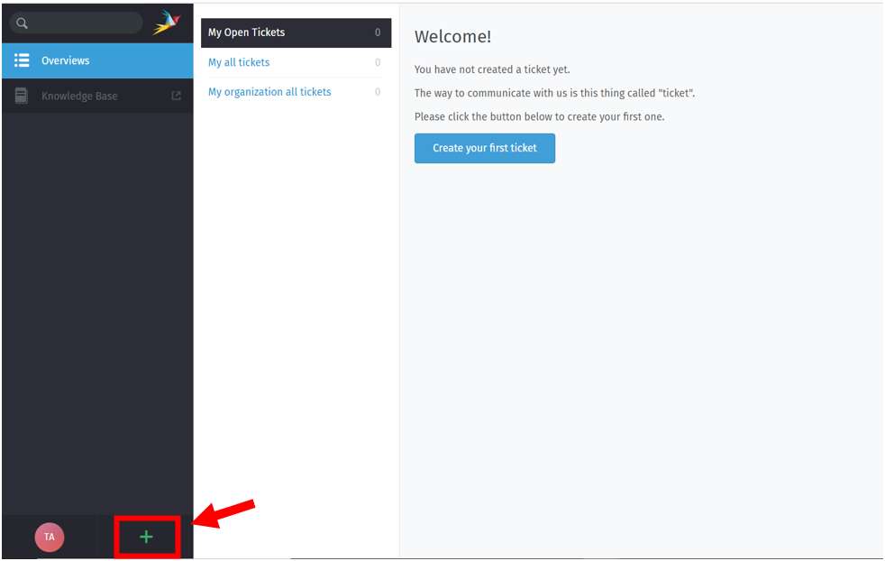Click the green plus new ticket icon

(146, 537)
